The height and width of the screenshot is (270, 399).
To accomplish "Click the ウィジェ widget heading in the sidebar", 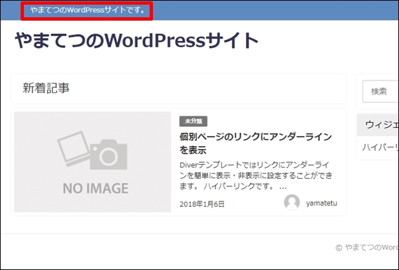I will pyautogui.click(x=382, y=125).
